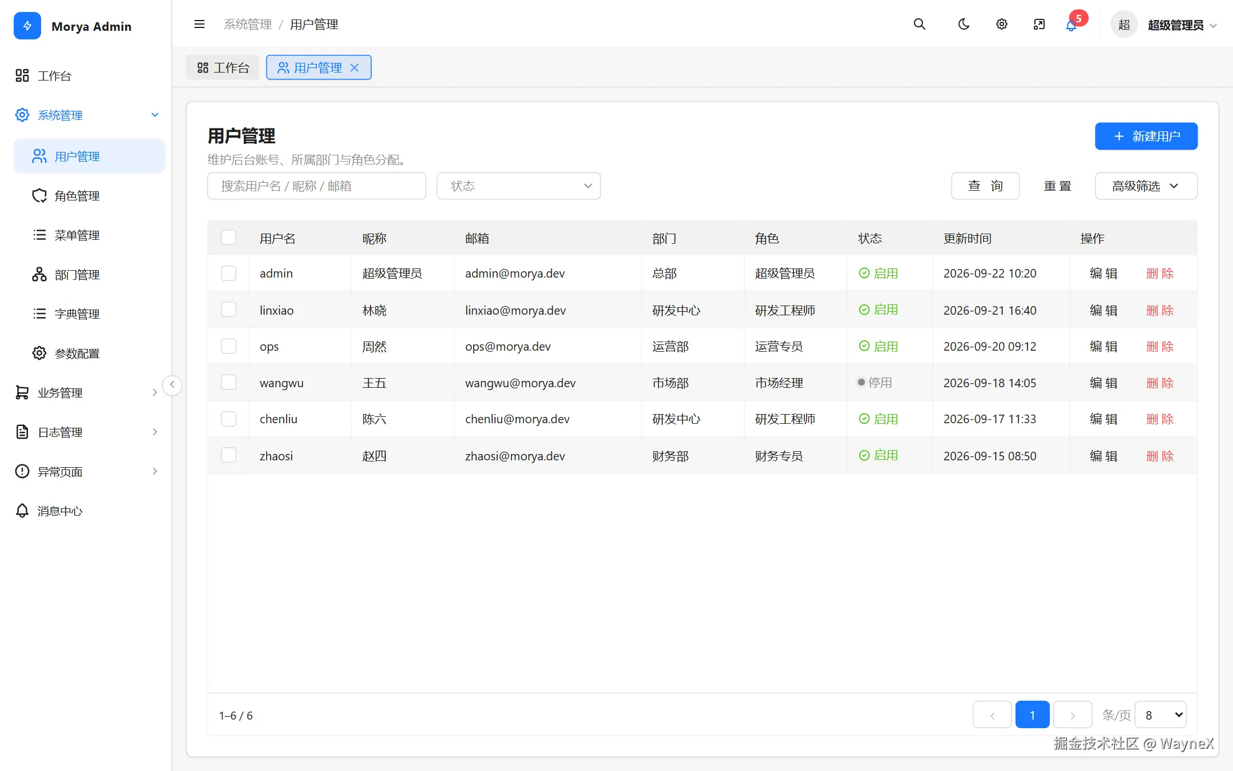Go to next page arrow

(1073, 715)
